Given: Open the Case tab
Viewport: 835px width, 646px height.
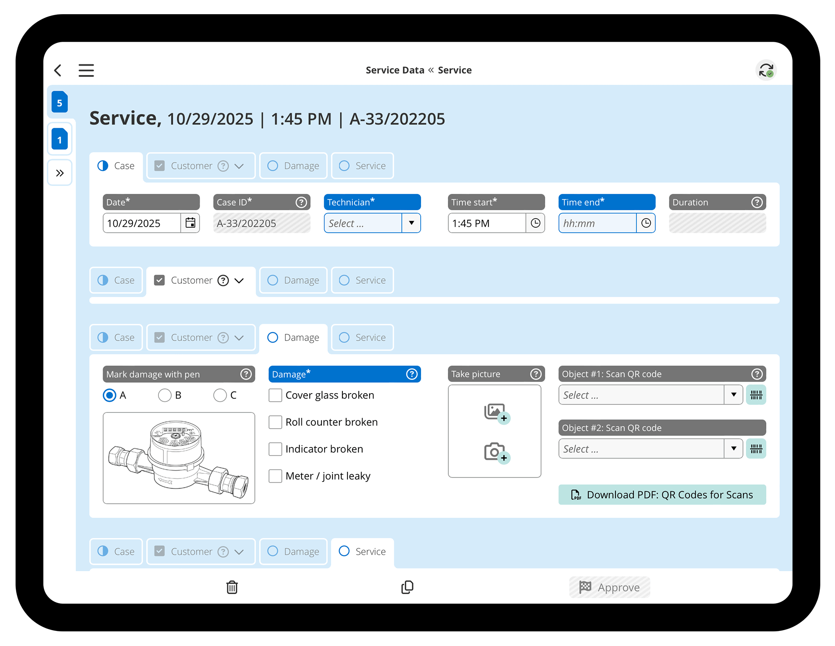Looking at the screenshot, I should click(116, 166).
